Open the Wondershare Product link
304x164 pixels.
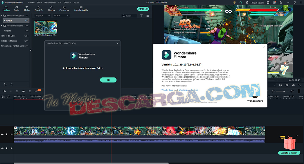188,90
